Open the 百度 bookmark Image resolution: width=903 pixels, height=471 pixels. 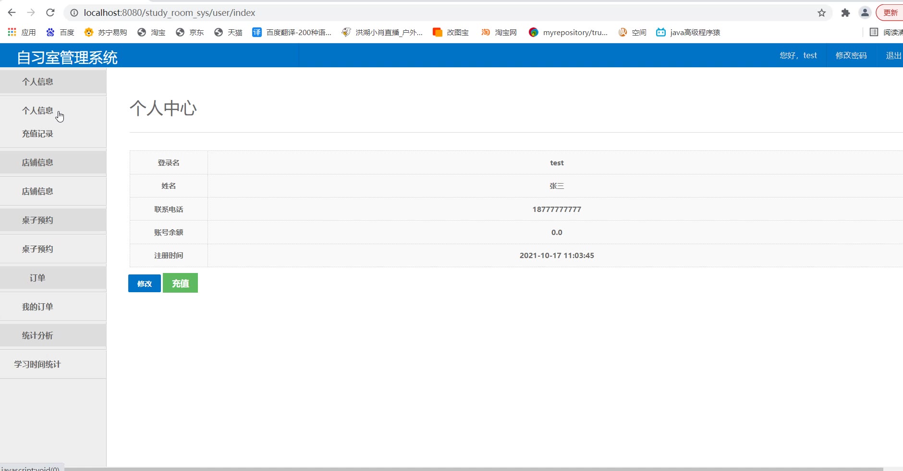pos(60,32)
